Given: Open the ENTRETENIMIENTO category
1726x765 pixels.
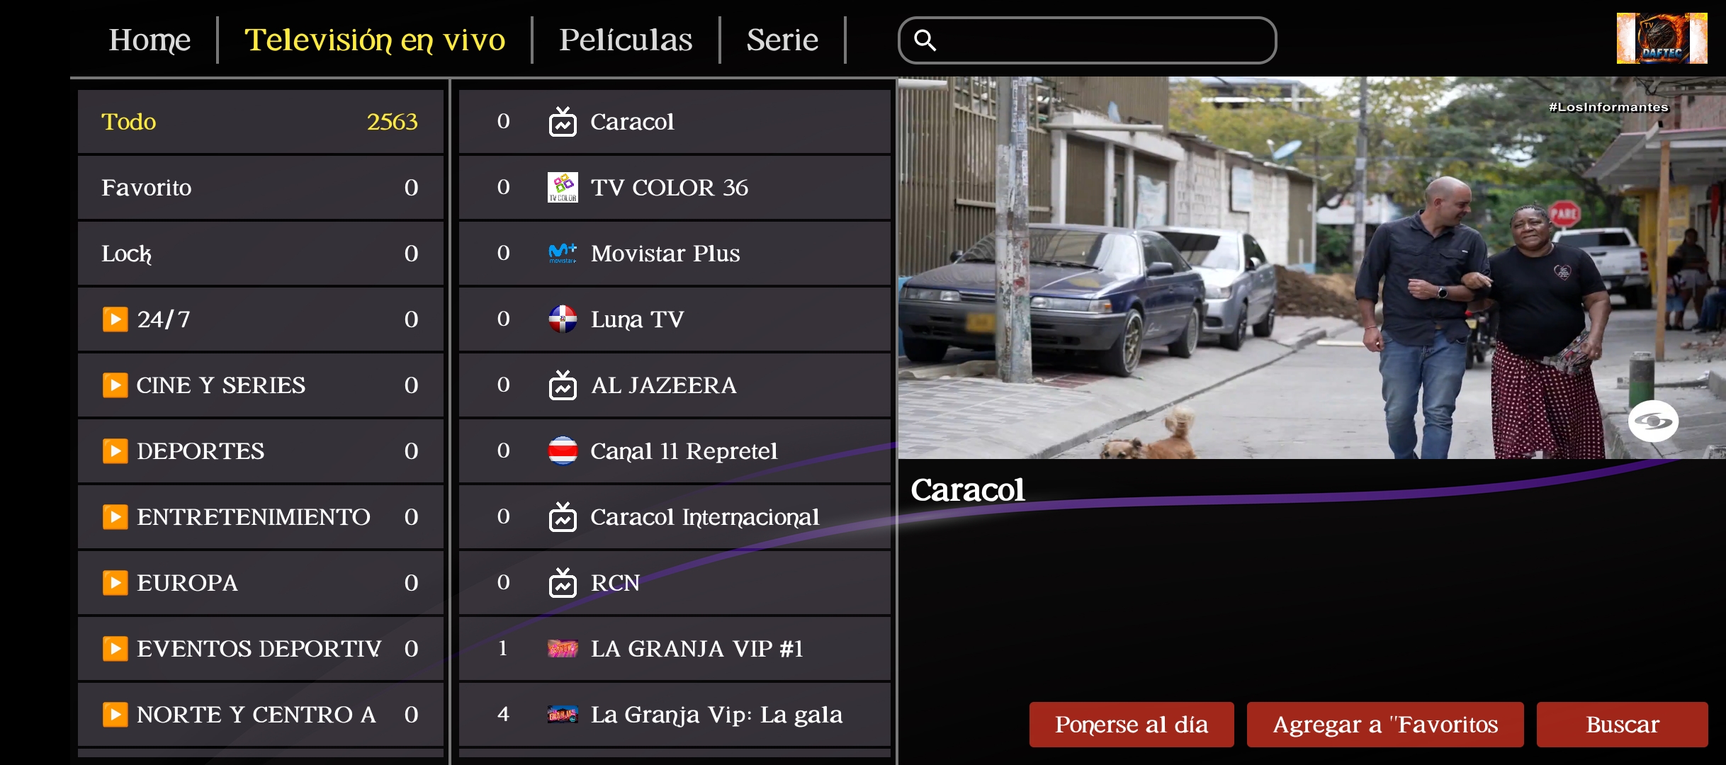Looking at the screenshot, I should click(261, 517).
